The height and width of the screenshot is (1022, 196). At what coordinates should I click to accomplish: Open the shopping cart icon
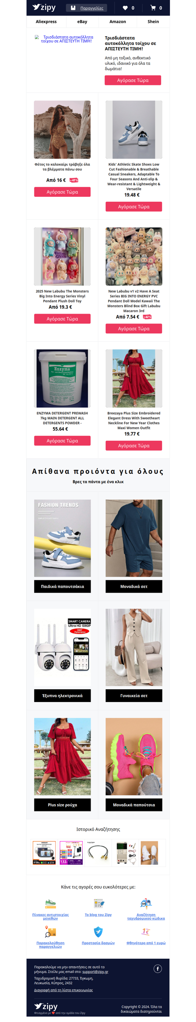[x=153, y=8]
